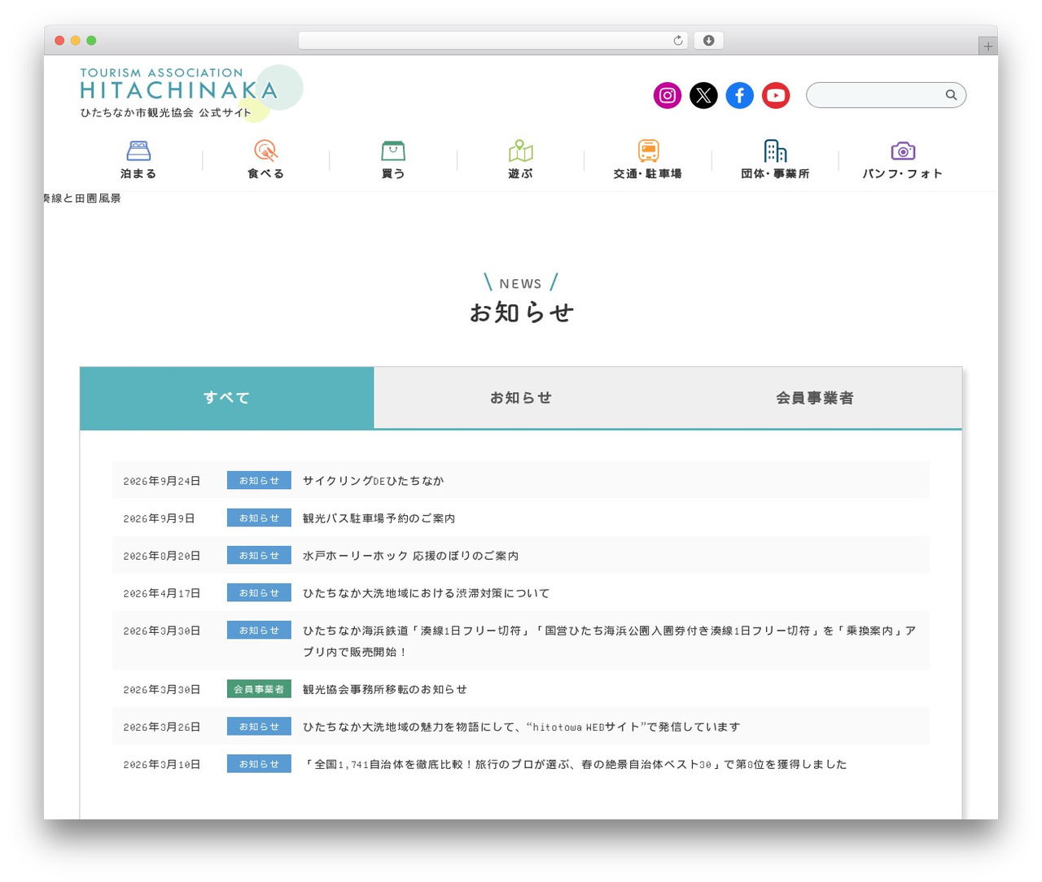The height and width of the screenshot is (882, 1042).
Task: Click the 会員事業者 green category tag
Action: tap(259, 689)
